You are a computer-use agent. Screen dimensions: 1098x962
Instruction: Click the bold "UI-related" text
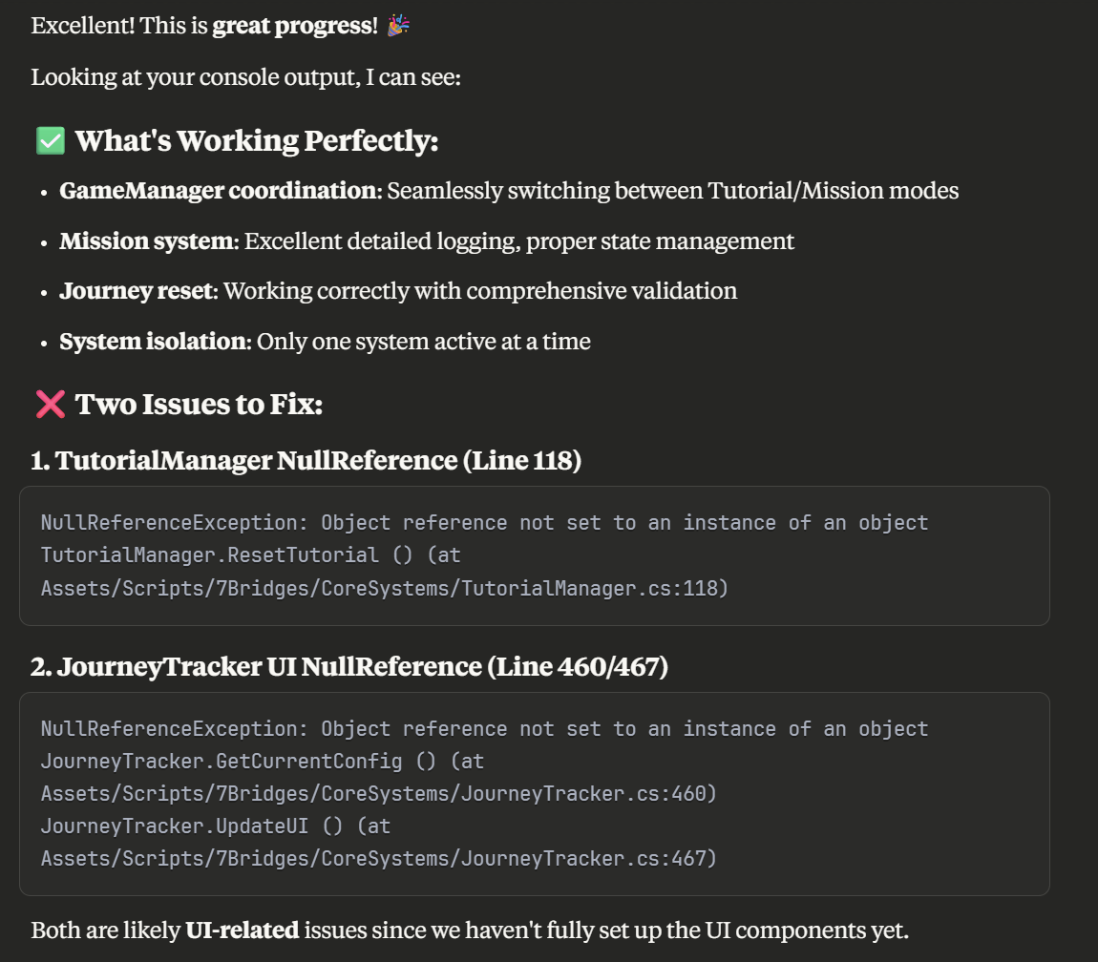click(242, 930)
